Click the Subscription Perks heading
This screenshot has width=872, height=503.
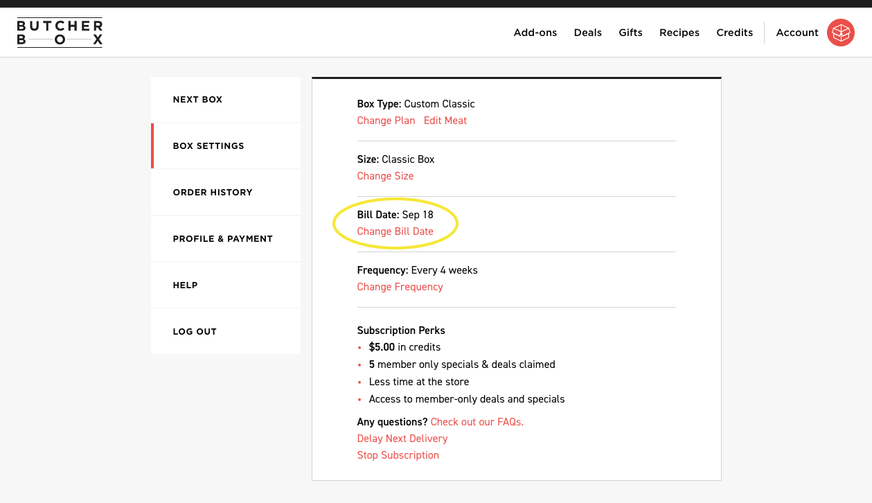[x=401, y=330]
